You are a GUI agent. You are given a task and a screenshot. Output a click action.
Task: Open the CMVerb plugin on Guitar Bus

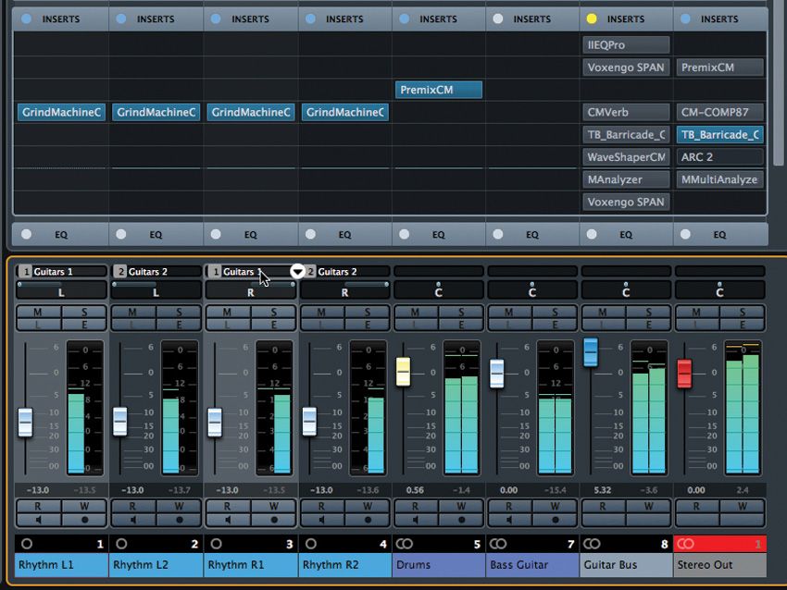626,112
